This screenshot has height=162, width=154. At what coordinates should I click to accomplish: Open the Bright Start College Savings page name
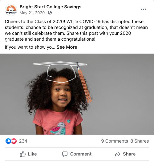[51, 7]
